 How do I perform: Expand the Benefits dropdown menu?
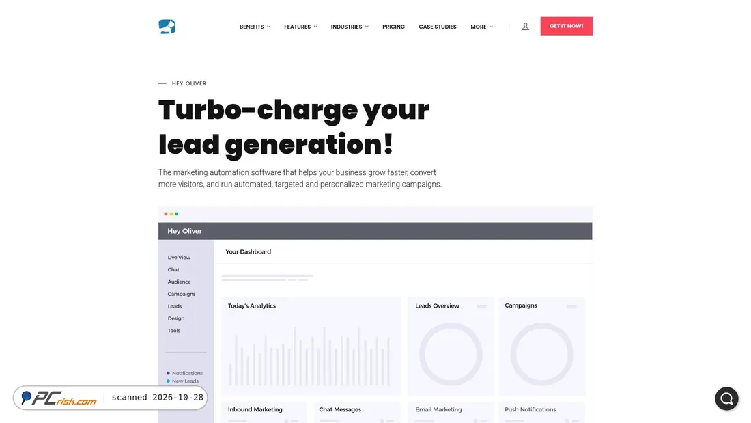coord(255,27)
